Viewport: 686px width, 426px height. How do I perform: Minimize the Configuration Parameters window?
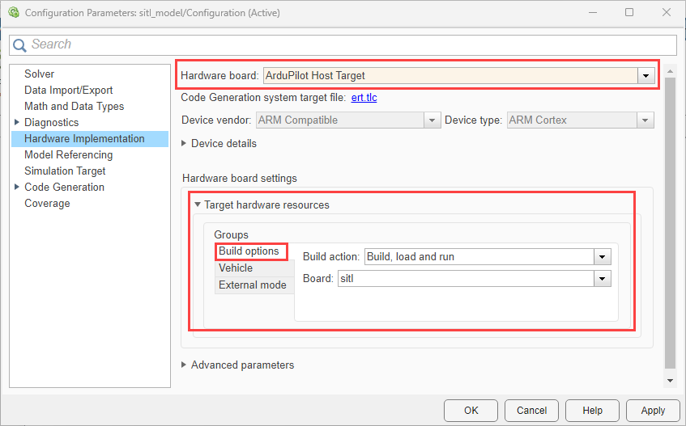pyautogui.click(x=593, y=12)
